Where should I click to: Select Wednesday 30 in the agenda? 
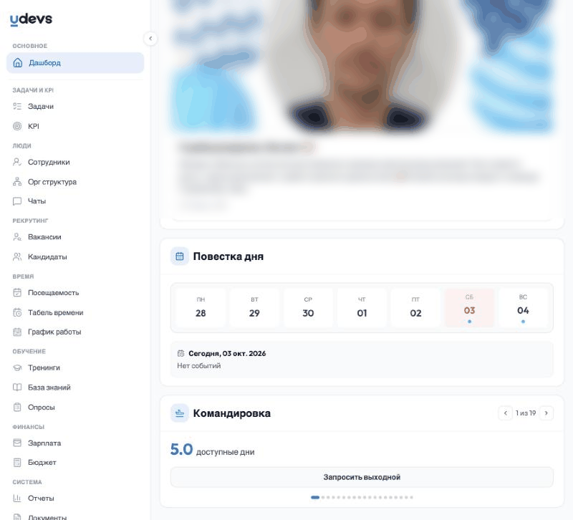pyautogui.click(x=308, y=308)
